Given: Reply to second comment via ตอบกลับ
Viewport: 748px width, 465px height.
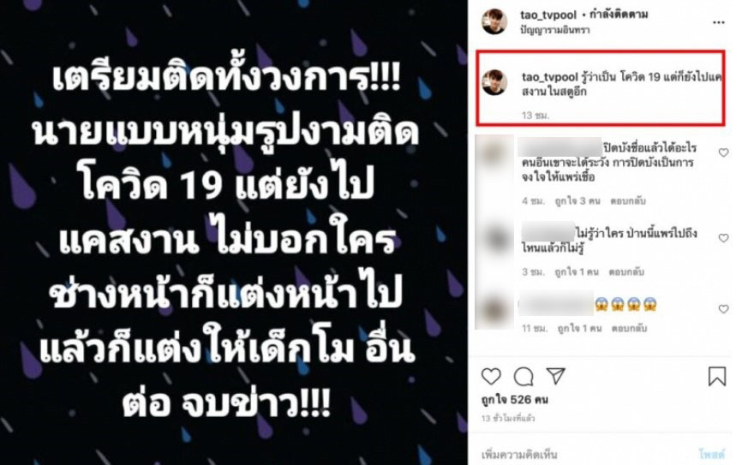Looking at the screenshot, I should [x=626, y=271].
